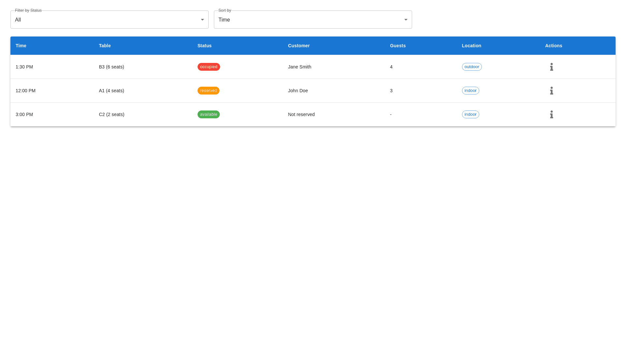
Task: Open info for table A1 reservation
Action: click(x=551, y=91)
